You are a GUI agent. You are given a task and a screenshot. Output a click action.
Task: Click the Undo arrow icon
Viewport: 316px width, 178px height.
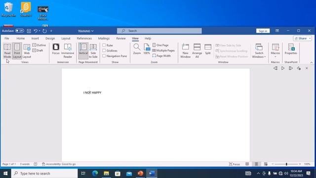pyautogui.click(x=36, y=31)
